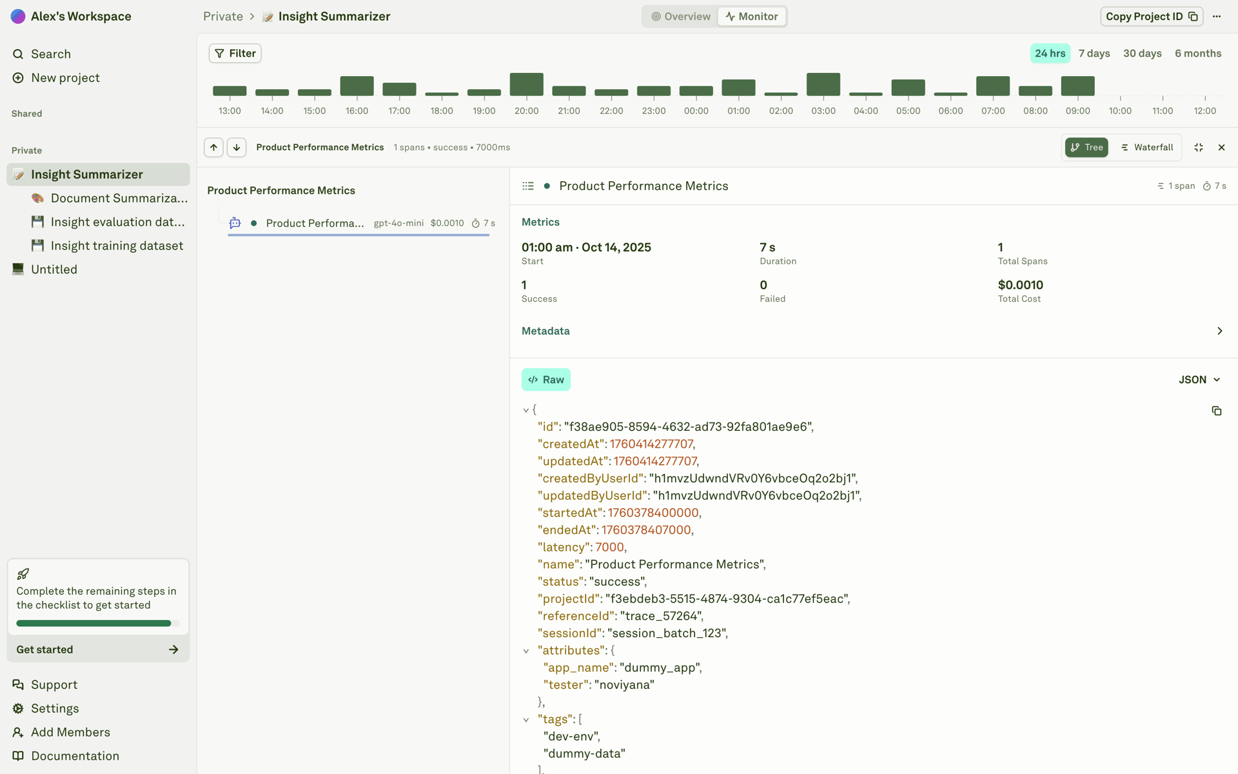This screenshot has width=1238, height=774.
Task: Switch to the Overview tab
Action: 681,17
